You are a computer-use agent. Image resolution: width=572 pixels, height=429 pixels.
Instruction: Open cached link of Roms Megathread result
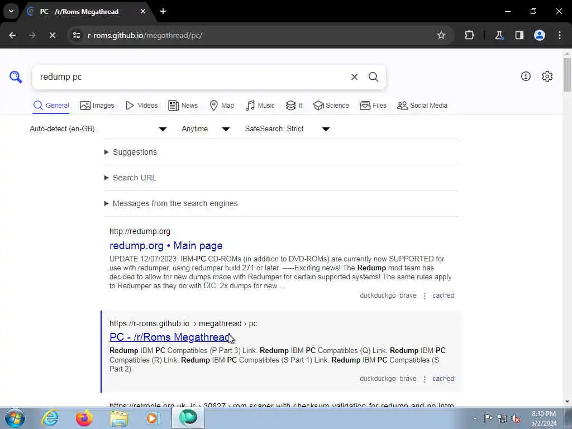click(x=443, y=379)
